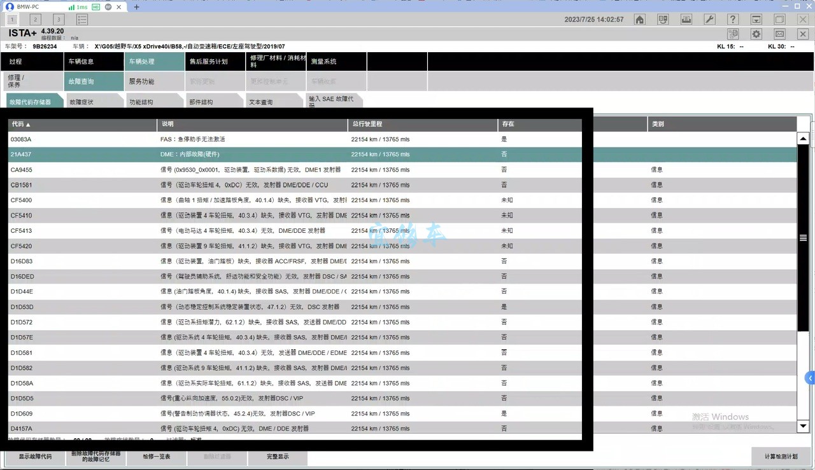Viewport: 815px width, 470px height.
Task: Click scrollbar down arrow in fault list
Action: [x=804, y=427]
